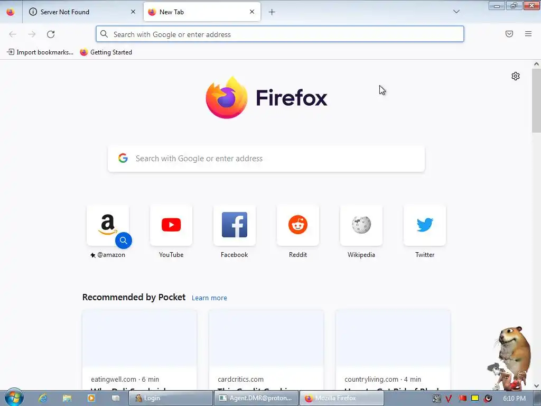This screenshot has width=541, height=406.
Task: Open the cardcritics.com Pocket story card
Action: (x=266, y=350)
